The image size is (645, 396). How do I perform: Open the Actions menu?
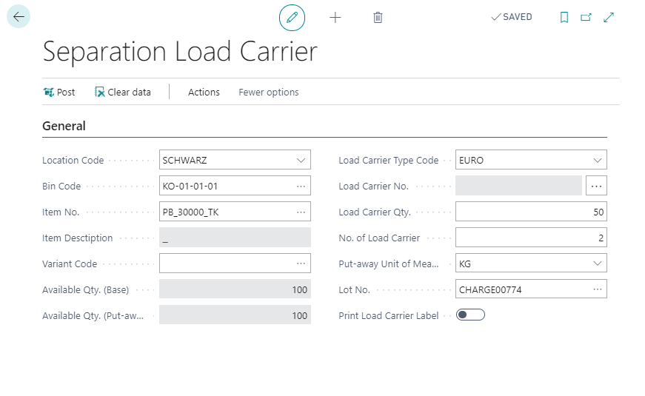[x=204, y=92]
